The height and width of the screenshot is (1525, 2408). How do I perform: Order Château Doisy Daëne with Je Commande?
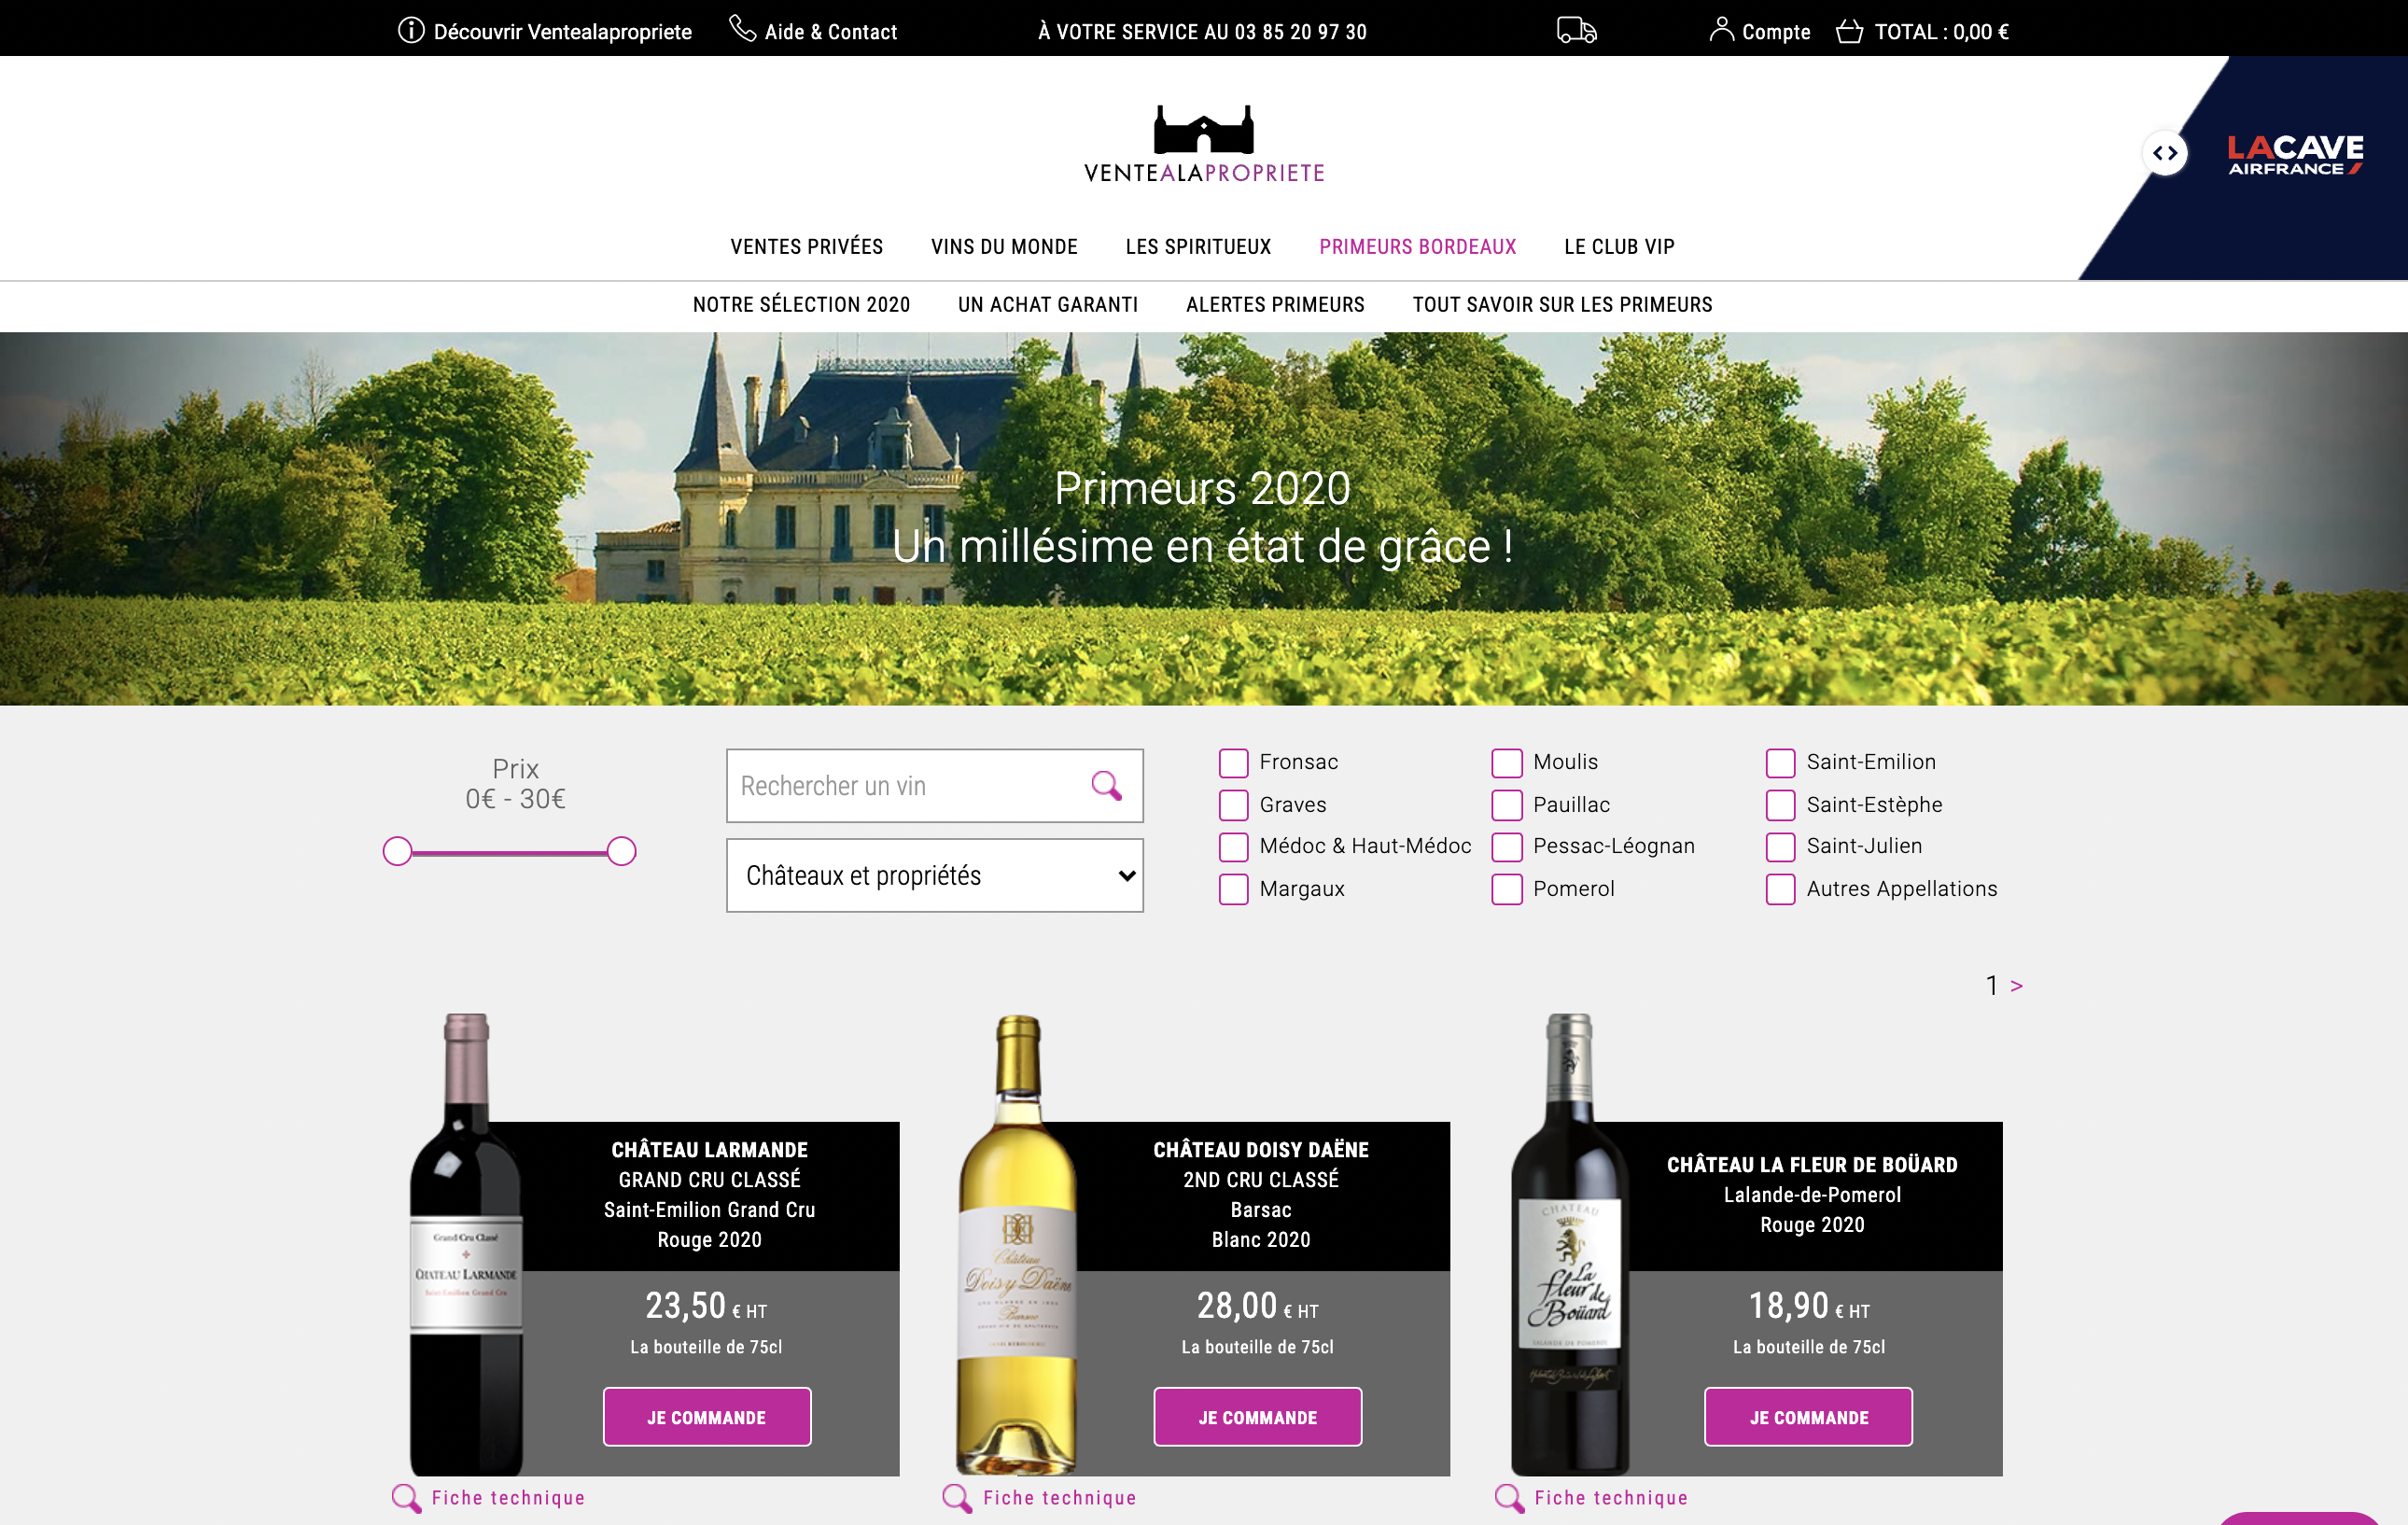1258,1417
